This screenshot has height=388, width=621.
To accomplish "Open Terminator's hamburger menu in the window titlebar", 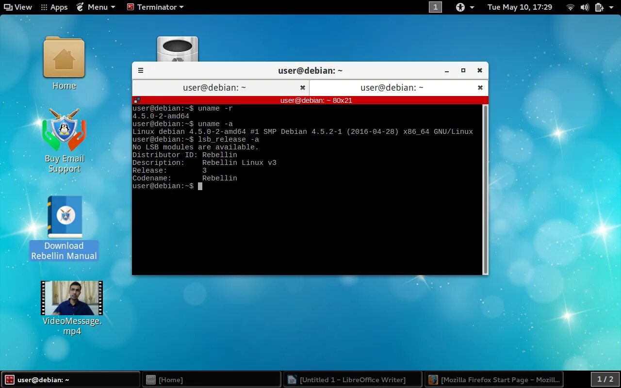I will [x=140, y=70].
